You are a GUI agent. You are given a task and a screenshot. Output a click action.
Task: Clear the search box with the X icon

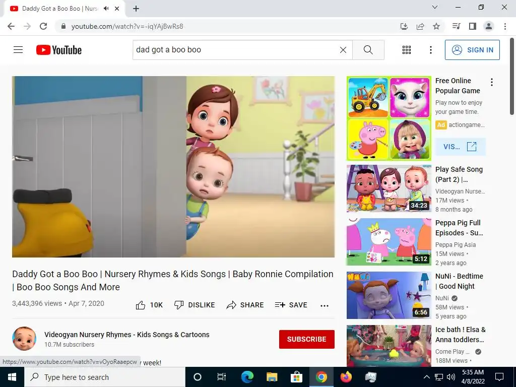pos(343,50)
